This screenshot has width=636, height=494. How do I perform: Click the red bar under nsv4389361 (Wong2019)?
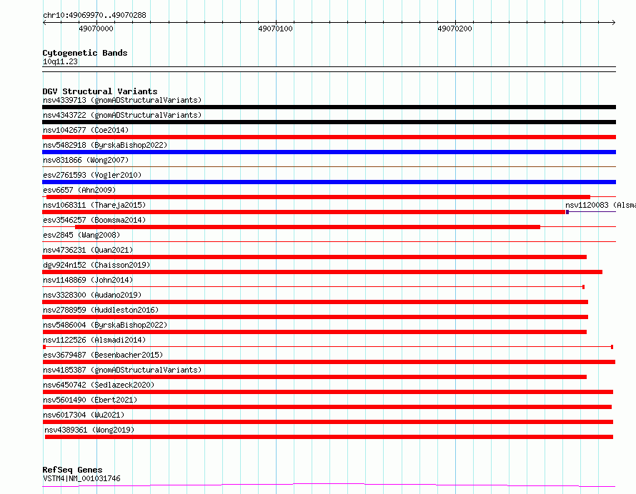coord(329,438)
